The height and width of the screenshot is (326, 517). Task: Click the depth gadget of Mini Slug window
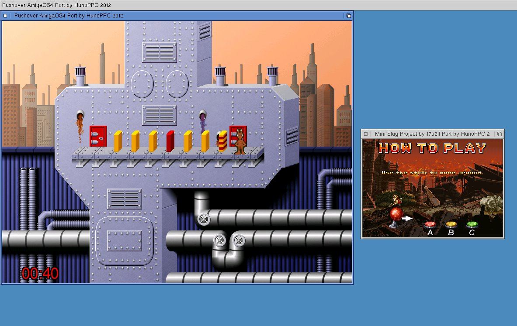coord(500,134)
